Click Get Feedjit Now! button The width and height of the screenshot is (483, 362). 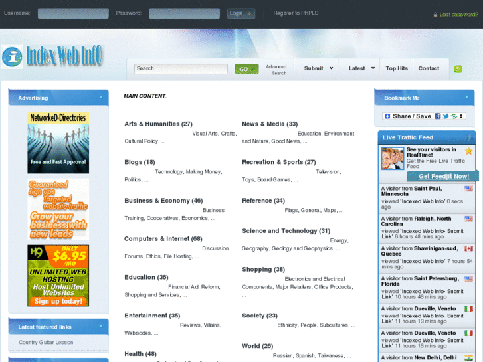pyautogui.click(x=444, y=177)
